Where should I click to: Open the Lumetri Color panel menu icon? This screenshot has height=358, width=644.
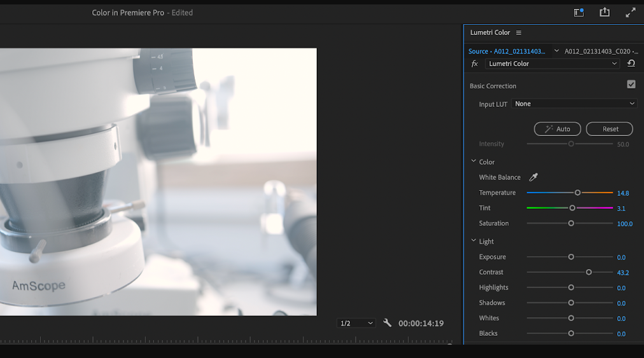tap(519, 32)
